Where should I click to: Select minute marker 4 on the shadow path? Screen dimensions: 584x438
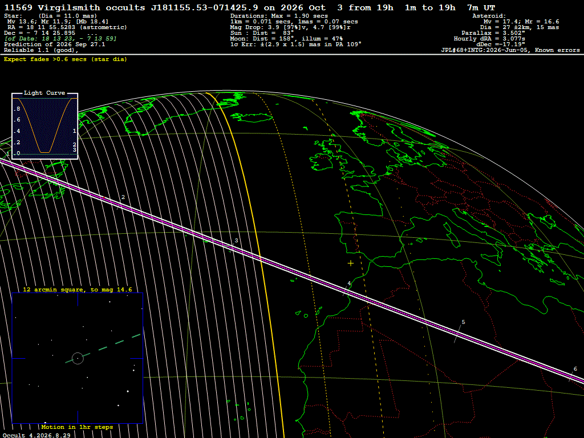tap(349, 283)
